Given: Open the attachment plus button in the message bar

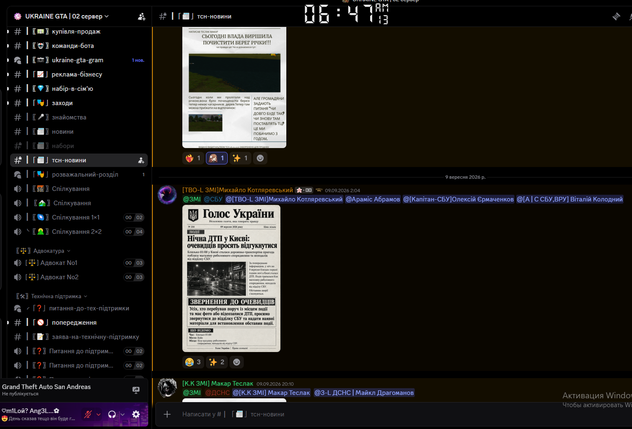Looking at the screenshot, I should (x=167, y=414).
